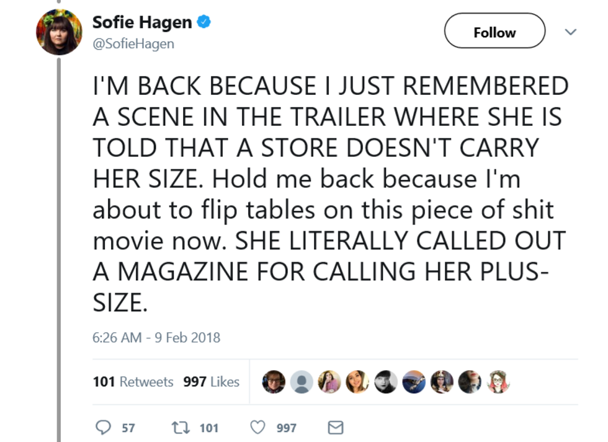Toggle retweet status for this tweet
The image size is (608, 442).
(181, 427)
